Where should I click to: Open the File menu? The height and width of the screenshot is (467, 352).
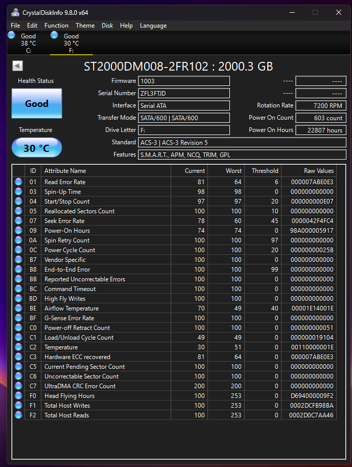coord(15,26)
